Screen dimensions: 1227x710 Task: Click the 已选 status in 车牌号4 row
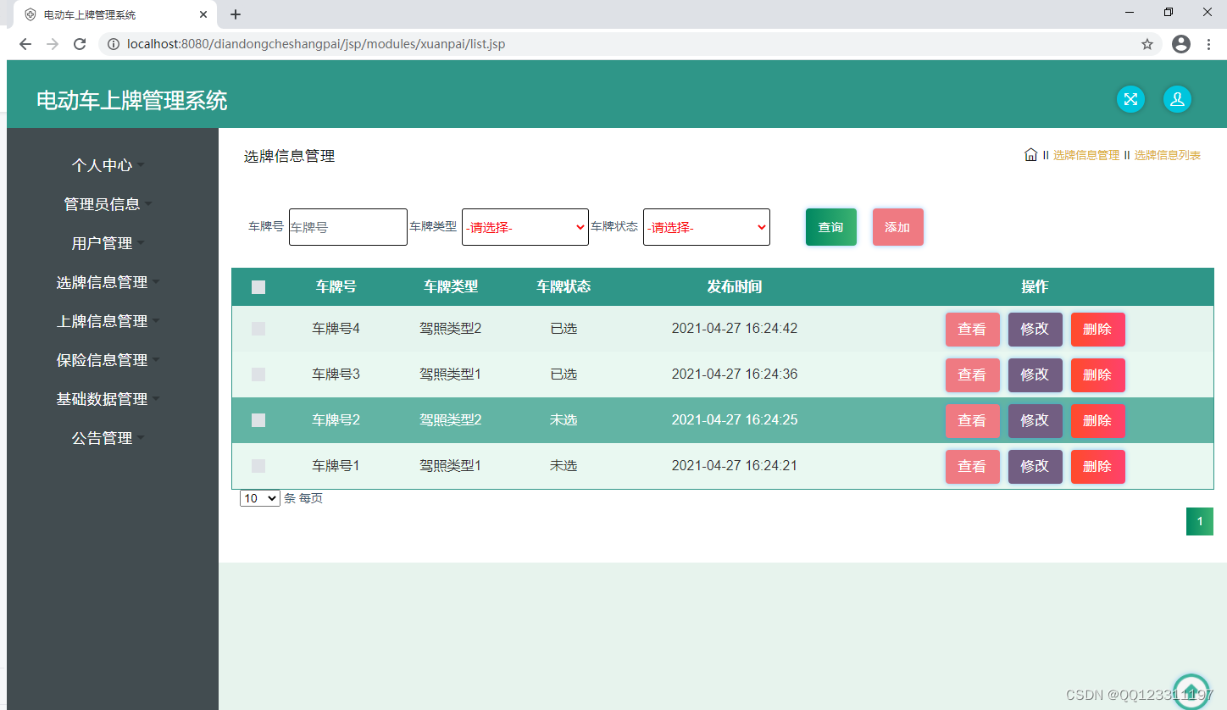(564, 329)
